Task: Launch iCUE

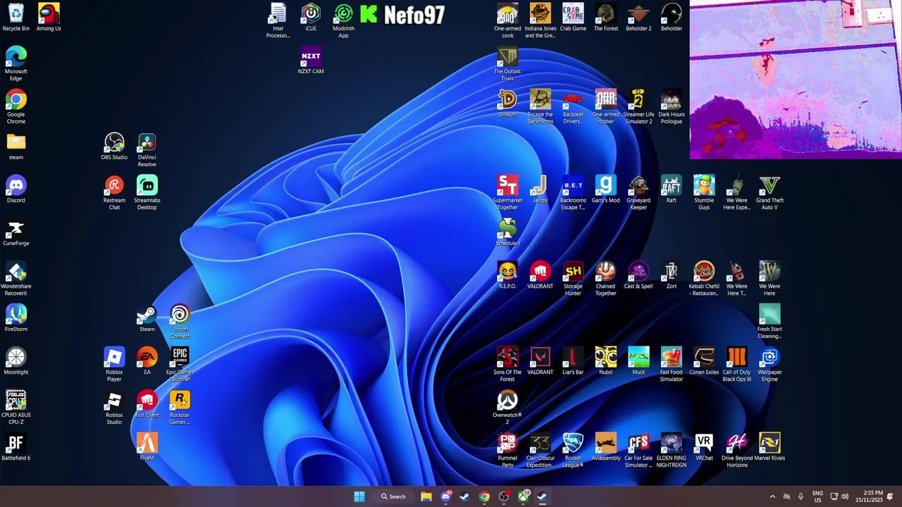Action: 311,18
